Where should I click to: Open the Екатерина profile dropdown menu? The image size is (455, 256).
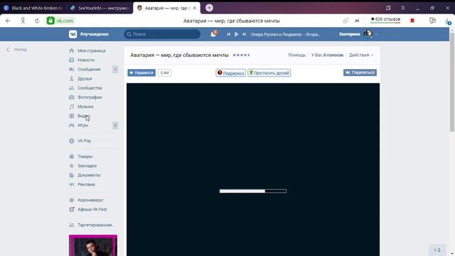pos(358,34)
